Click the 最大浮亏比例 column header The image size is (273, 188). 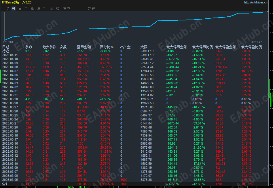coord(202,47)
